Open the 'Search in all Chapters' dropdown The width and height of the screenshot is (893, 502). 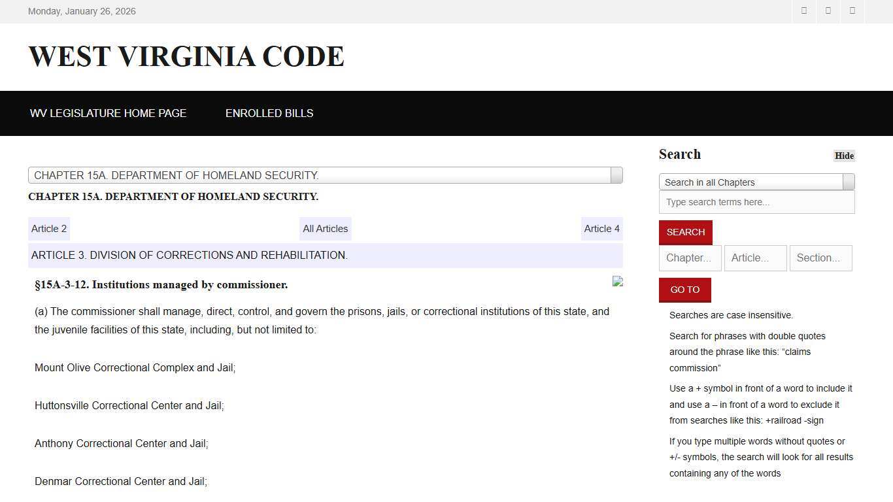pos(750,182)
